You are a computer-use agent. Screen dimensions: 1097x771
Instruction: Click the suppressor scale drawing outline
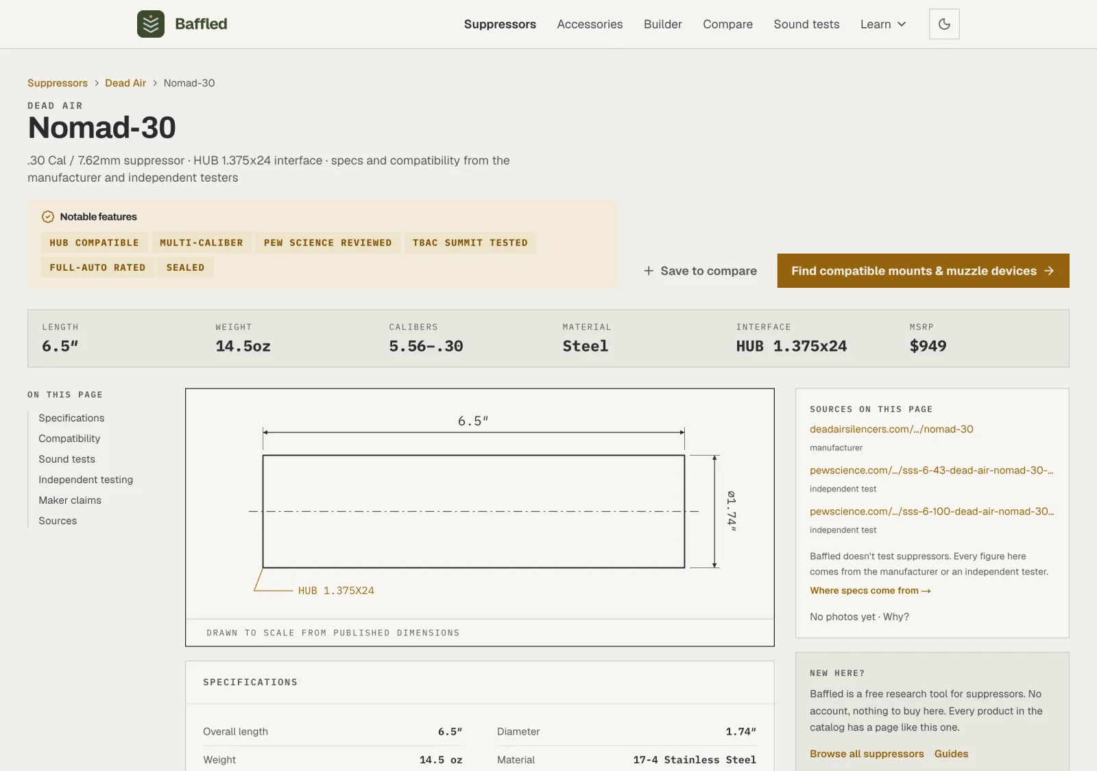click(474, 511)
